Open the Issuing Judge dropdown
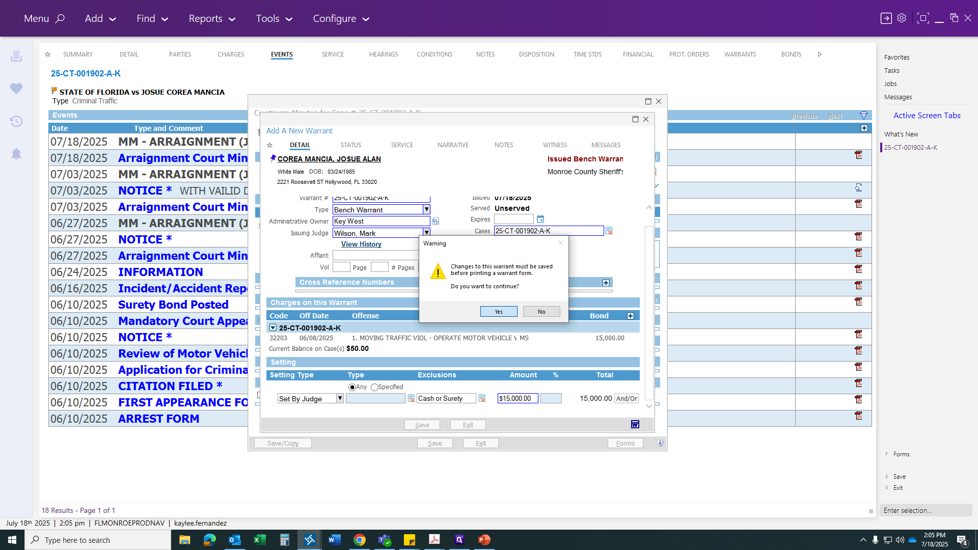This screenshot has height=550, width=978. 426,233
